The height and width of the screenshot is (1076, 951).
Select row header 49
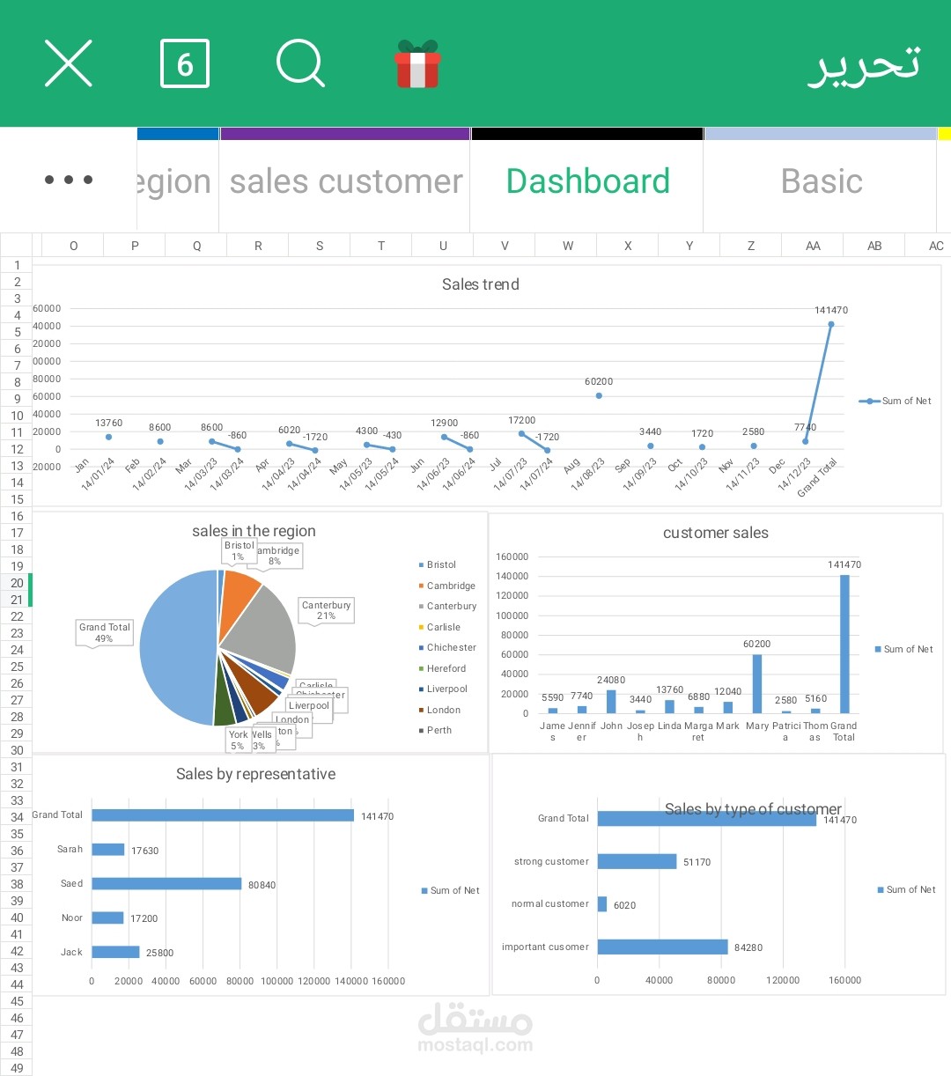[x=17, y=1068]
